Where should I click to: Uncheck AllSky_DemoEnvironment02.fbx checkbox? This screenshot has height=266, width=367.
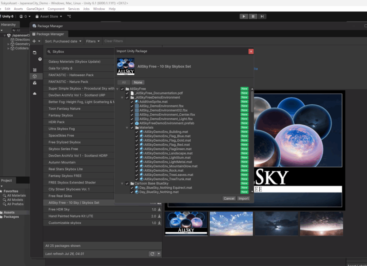click(x=132, y=110)
